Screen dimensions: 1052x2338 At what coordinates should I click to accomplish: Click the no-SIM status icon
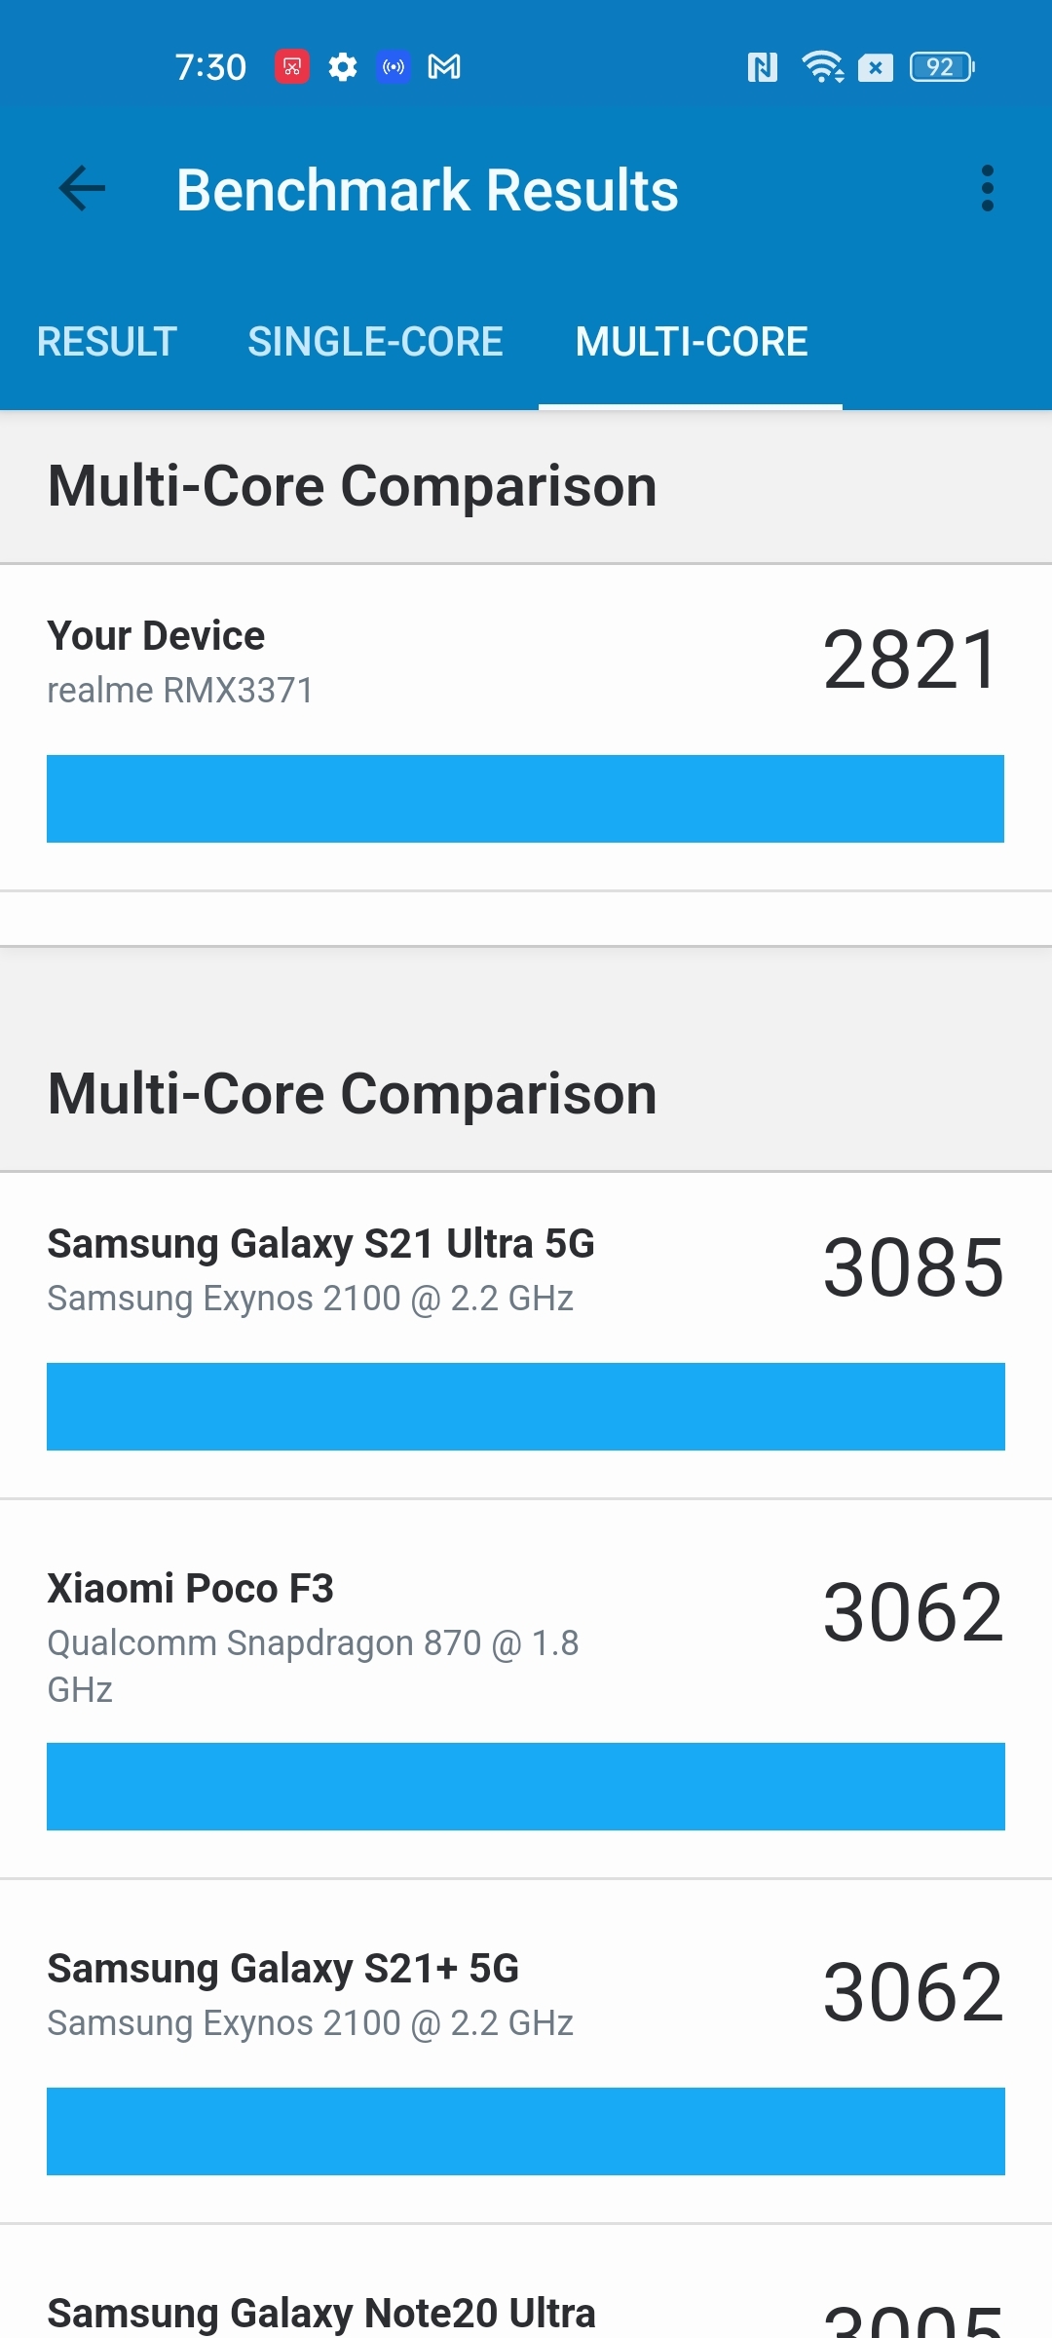[x=875, y=66]
